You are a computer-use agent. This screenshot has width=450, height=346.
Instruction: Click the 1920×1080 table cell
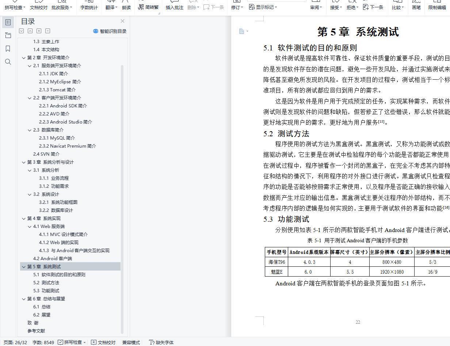tap(392, 272)
